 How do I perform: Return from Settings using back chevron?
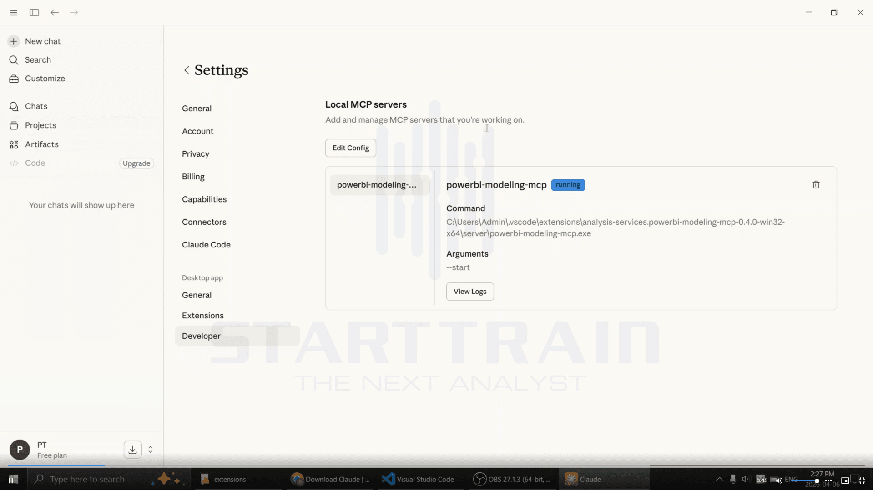tap(187, 70)
